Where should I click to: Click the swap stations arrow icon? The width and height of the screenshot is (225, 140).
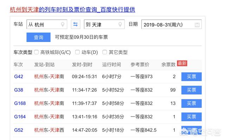point(76,24)
